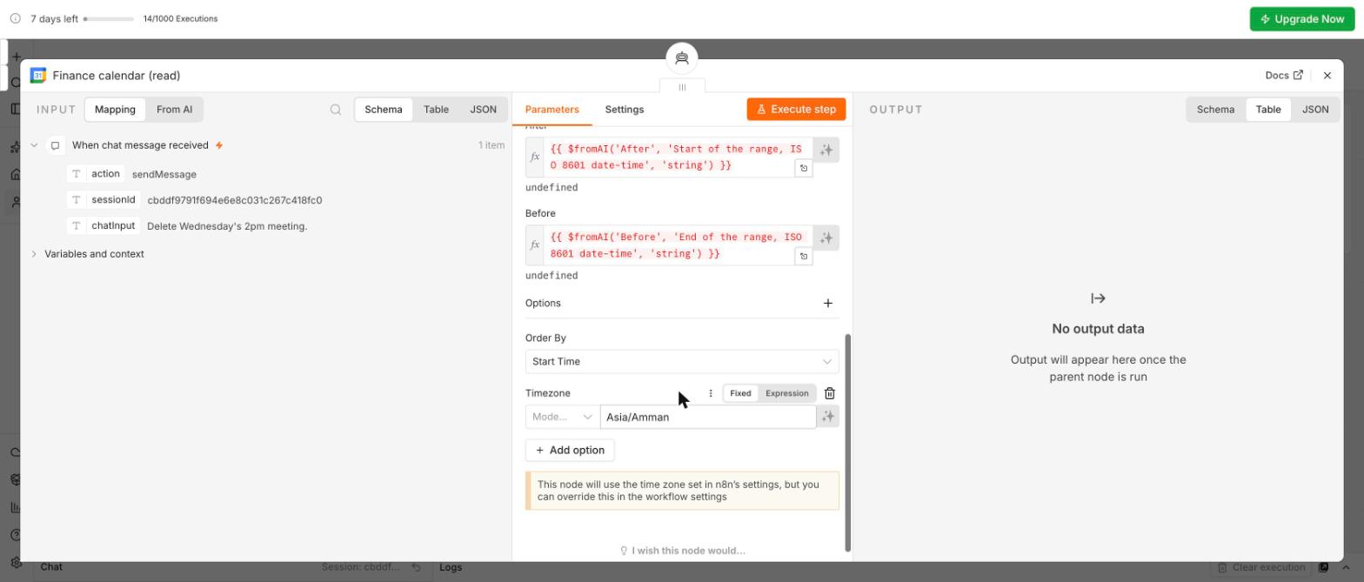Viewport: 1364px width, 582px height.
Task: Open the Order By Start Time dropdown
Action: click(682, 362)
